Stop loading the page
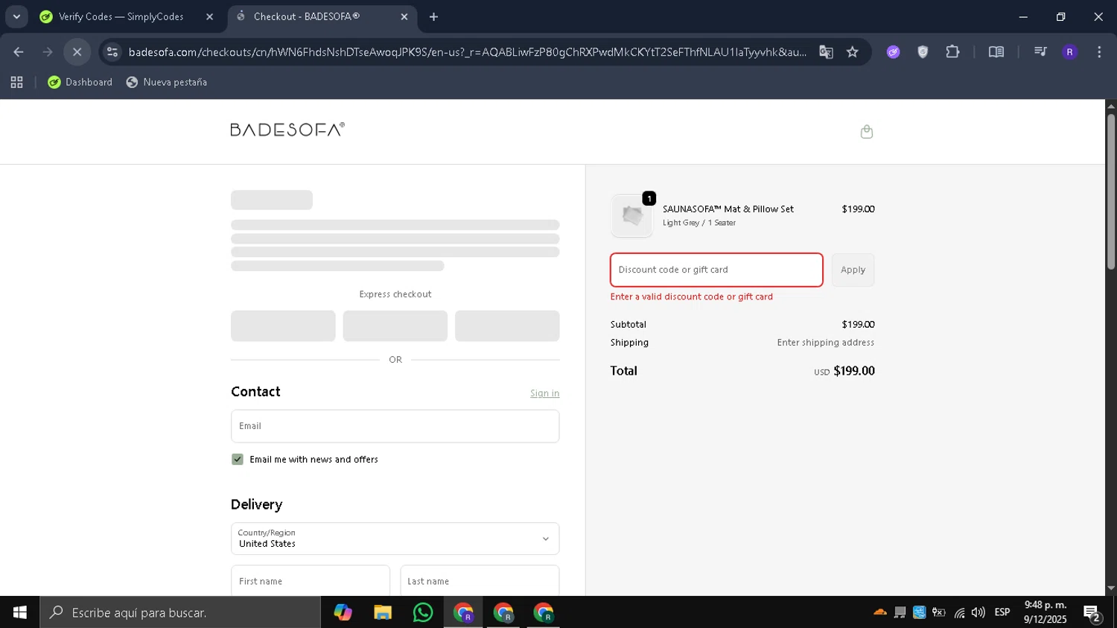The image size is (1117, 628). click(77, 51)
